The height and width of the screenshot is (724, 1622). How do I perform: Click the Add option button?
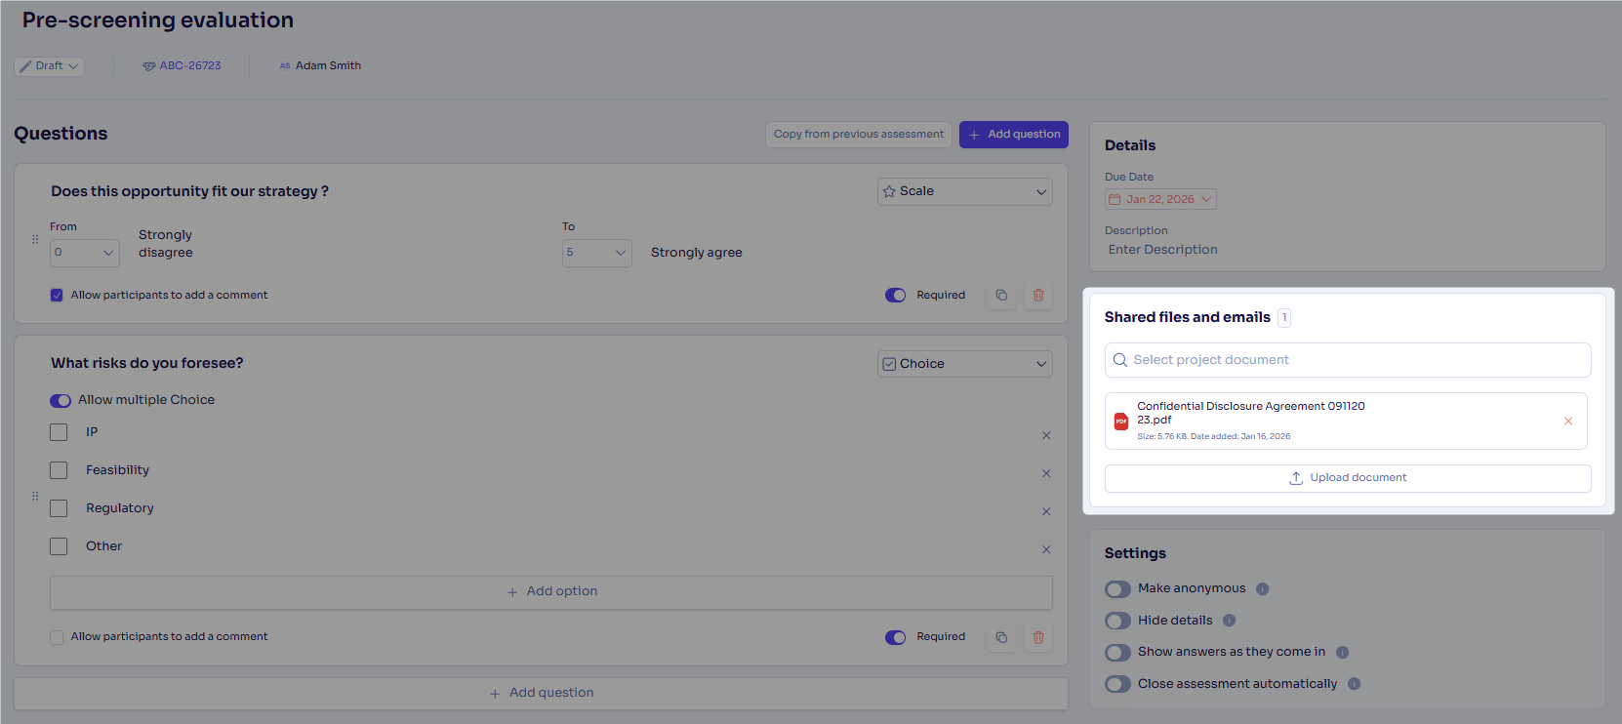[x=550, y=592]
